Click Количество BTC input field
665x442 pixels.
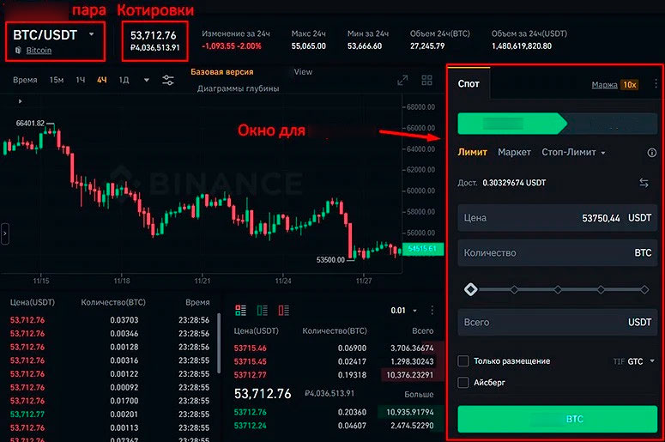tap(557, 253)
